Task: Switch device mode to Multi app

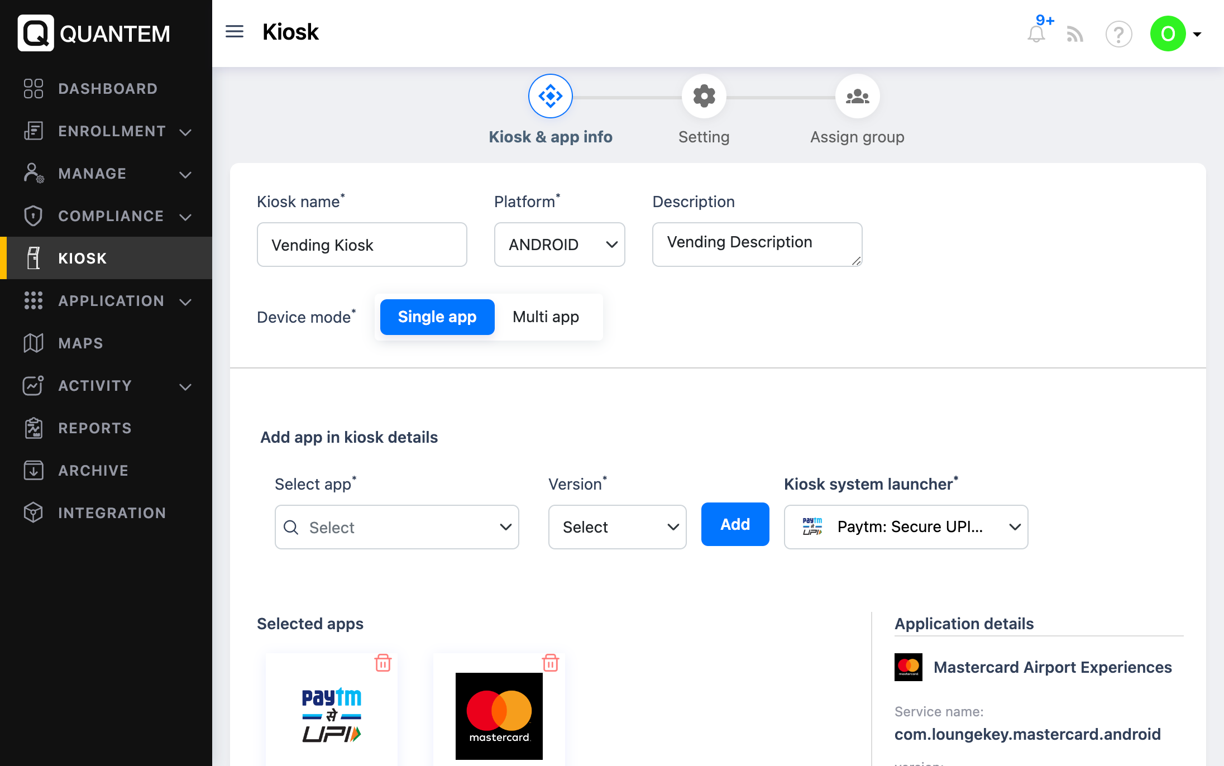Action: coord(546,317)
